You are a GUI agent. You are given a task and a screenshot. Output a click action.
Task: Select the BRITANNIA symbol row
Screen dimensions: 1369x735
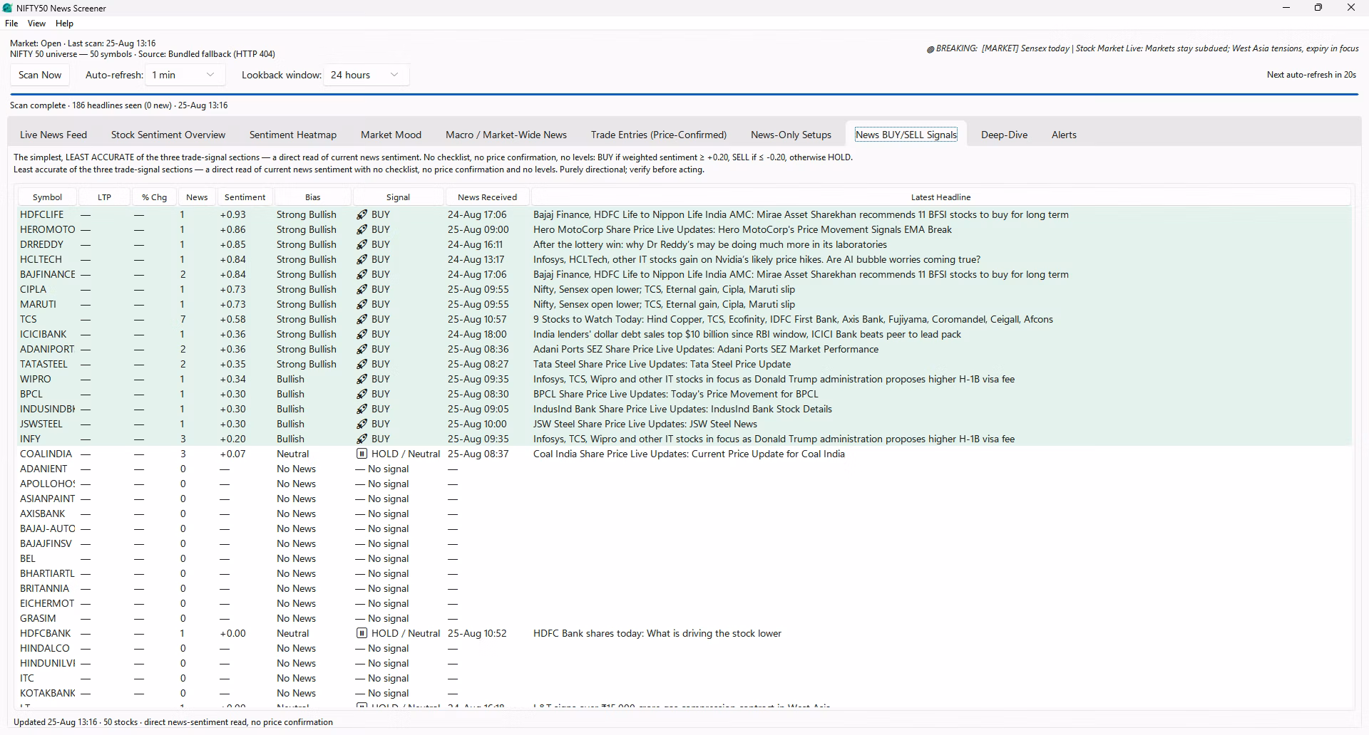684,588
